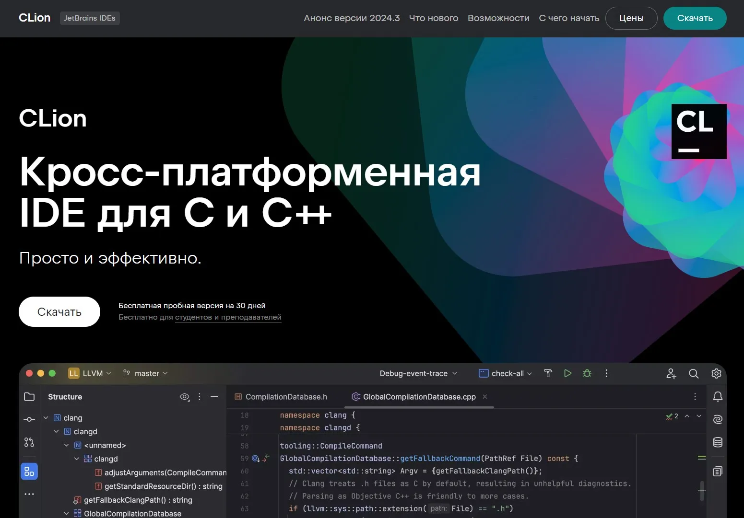The image size is (744, 518).
Task: Open the documents icon in right sidebar
Action: [x=718, y=472]
